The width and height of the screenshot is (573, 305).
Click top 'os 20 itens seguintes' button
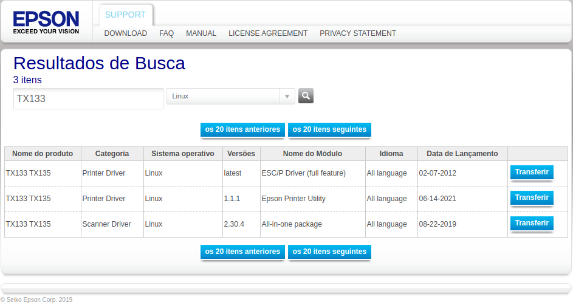click(x=329, y=129)
